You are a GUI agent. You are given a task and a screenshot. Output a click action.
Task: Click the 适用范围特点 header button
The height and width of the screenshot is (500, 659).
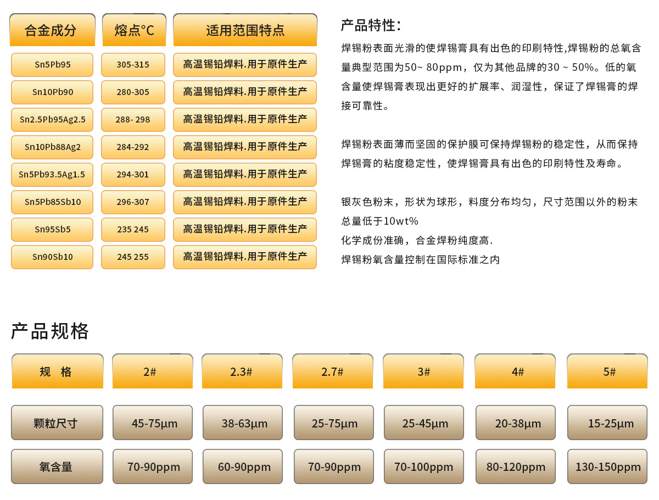tap(245, 29)
